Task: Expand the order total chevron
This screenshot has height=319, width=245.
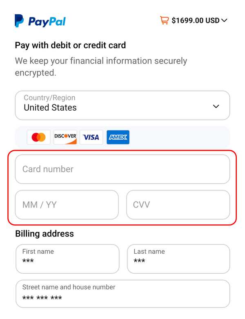Action: [224, 20]
